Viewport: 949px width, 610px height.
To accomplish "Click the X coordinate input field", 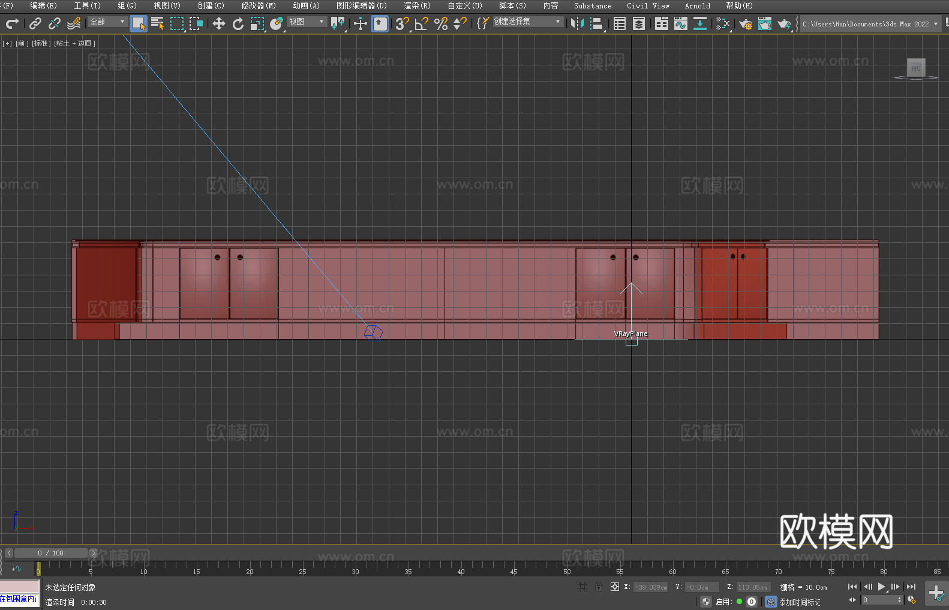I will (x=651, y=587).
